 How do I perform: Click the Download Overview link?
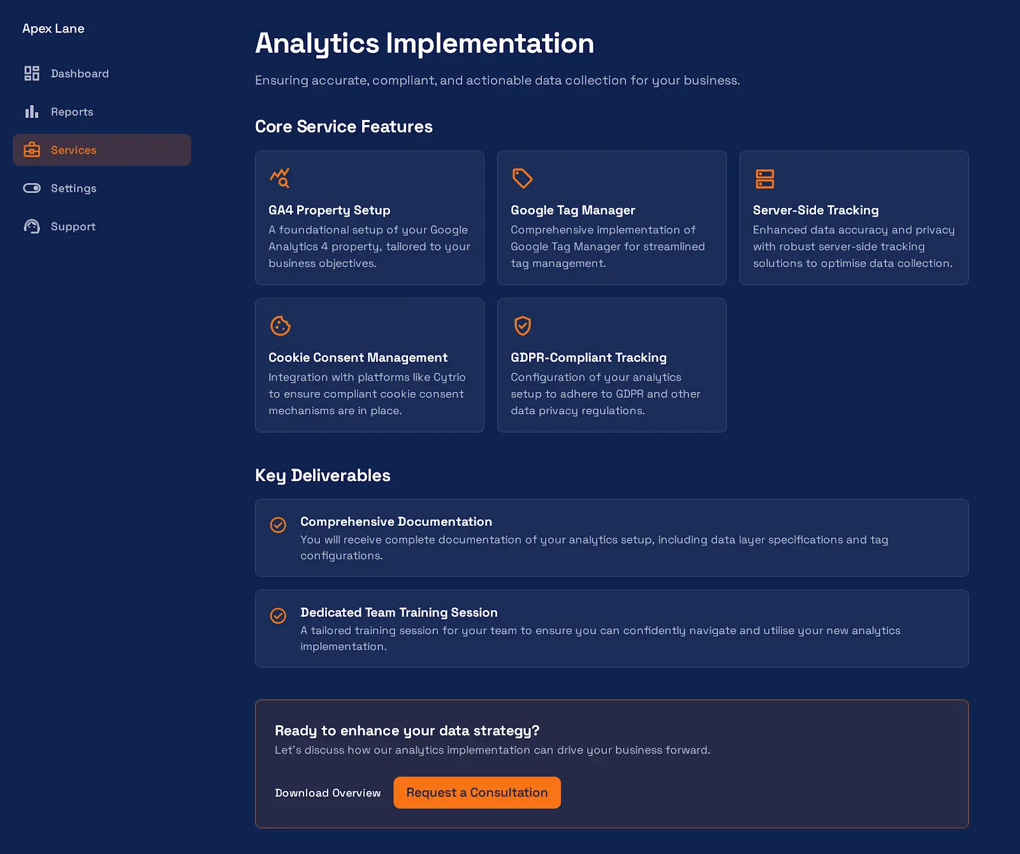[x=328, y=793]
